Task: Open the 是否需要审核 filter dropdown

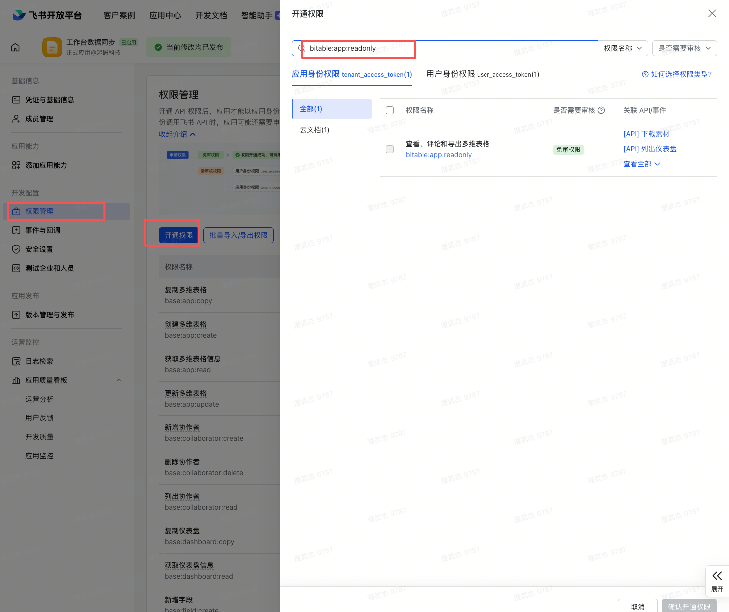Action: 684,48
